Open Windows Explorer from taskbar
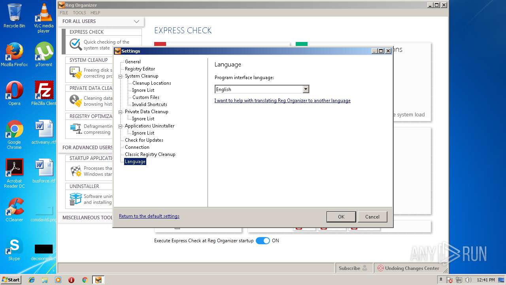This screenshot has width=506, height=285. pyautogui.click(x=45, y=280)
